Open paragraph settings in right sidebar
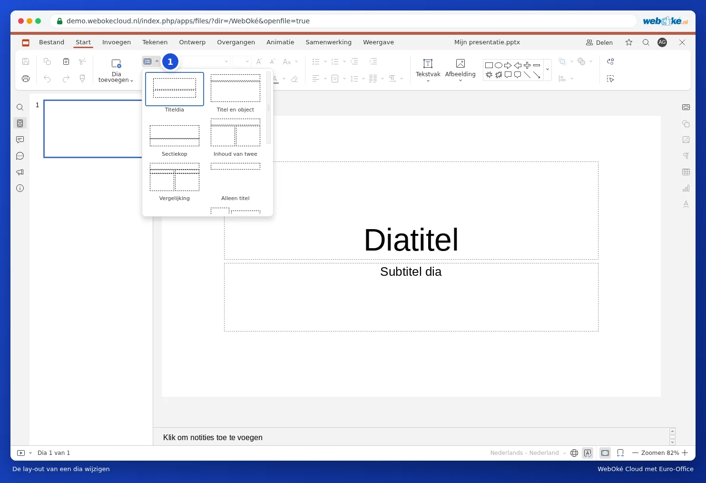Image resolution: width=706 pixels, height=483 pixels. [686, 156]
